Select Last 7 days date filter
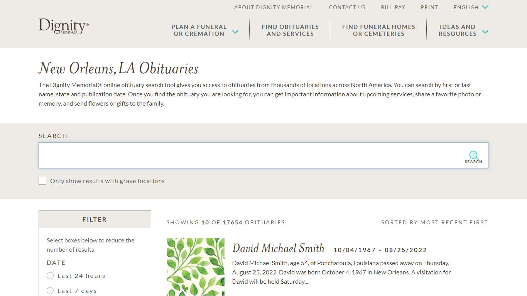The width and height of the screenshot is (527, 296). click(50, 291)
